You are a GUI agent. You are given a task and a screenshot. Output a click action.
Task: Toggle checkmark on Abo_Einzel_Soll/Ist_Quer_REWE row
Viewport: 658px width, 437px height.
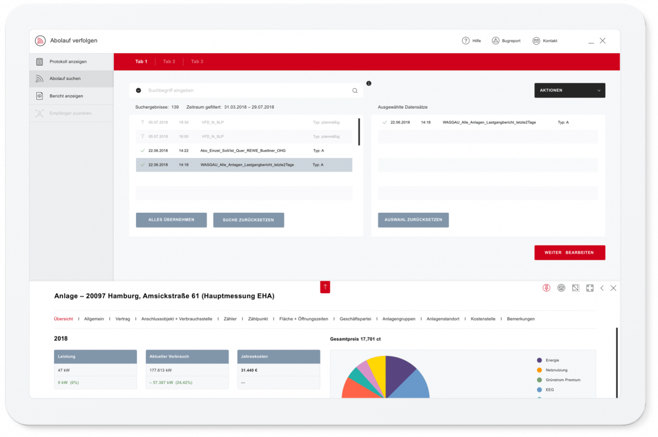click(142, 151)
